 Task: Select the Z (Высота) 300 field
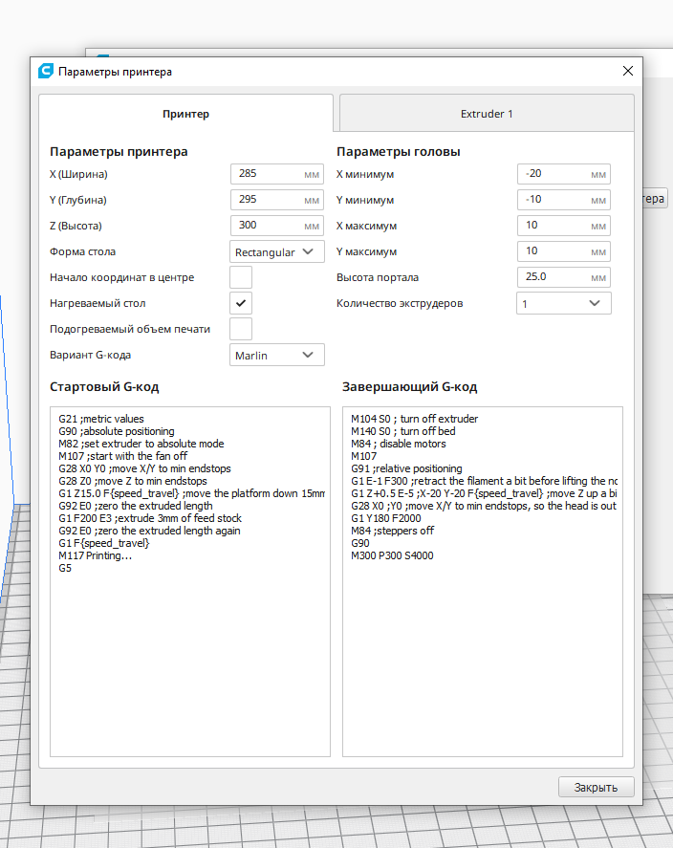pos(277,226)
